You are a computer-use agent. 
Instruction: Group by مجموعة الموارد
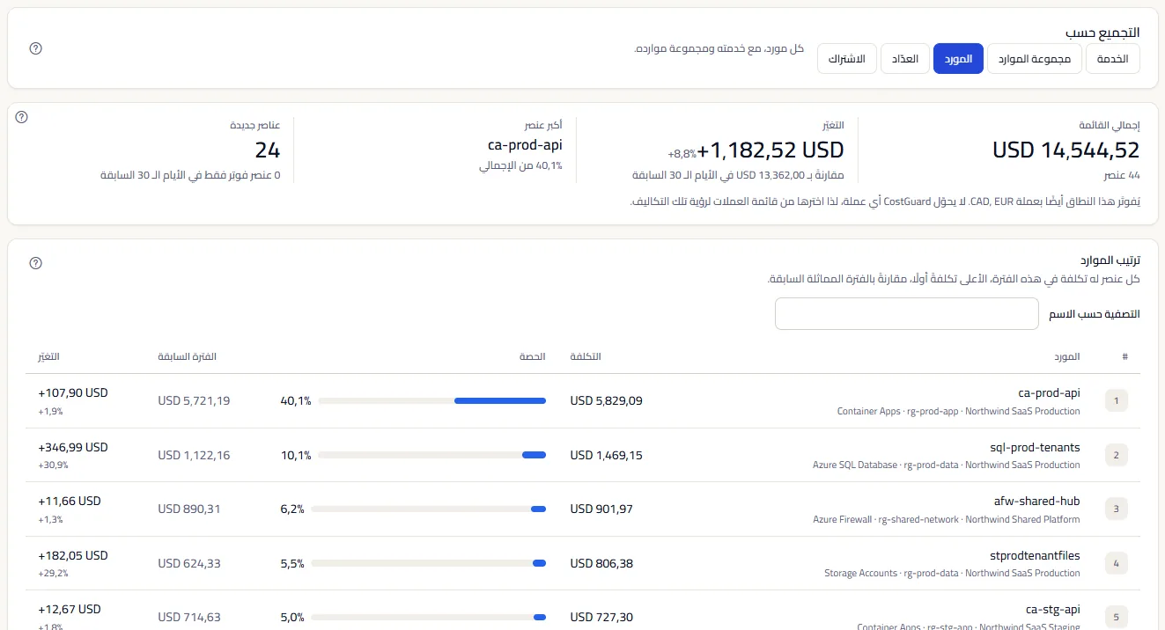(1035, 59)
